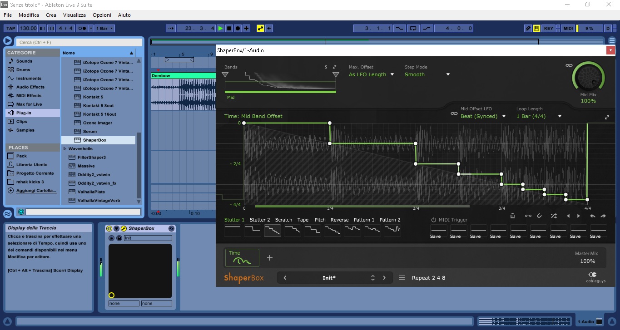Toggle the Loop switch in transport
The width and height of the screenshot is (620, 330).
[413, 28]
